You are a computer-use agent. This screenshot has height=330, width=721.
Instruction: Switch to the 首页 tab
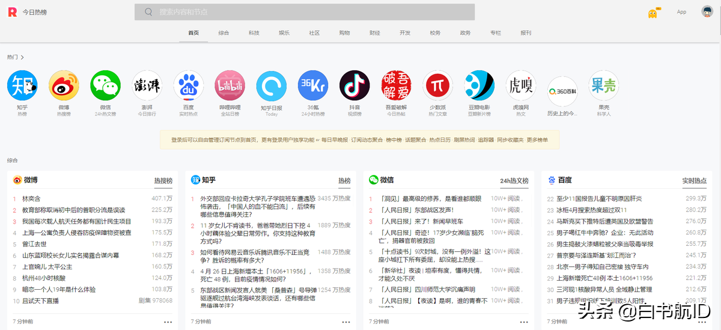click(x=193, y=33)
